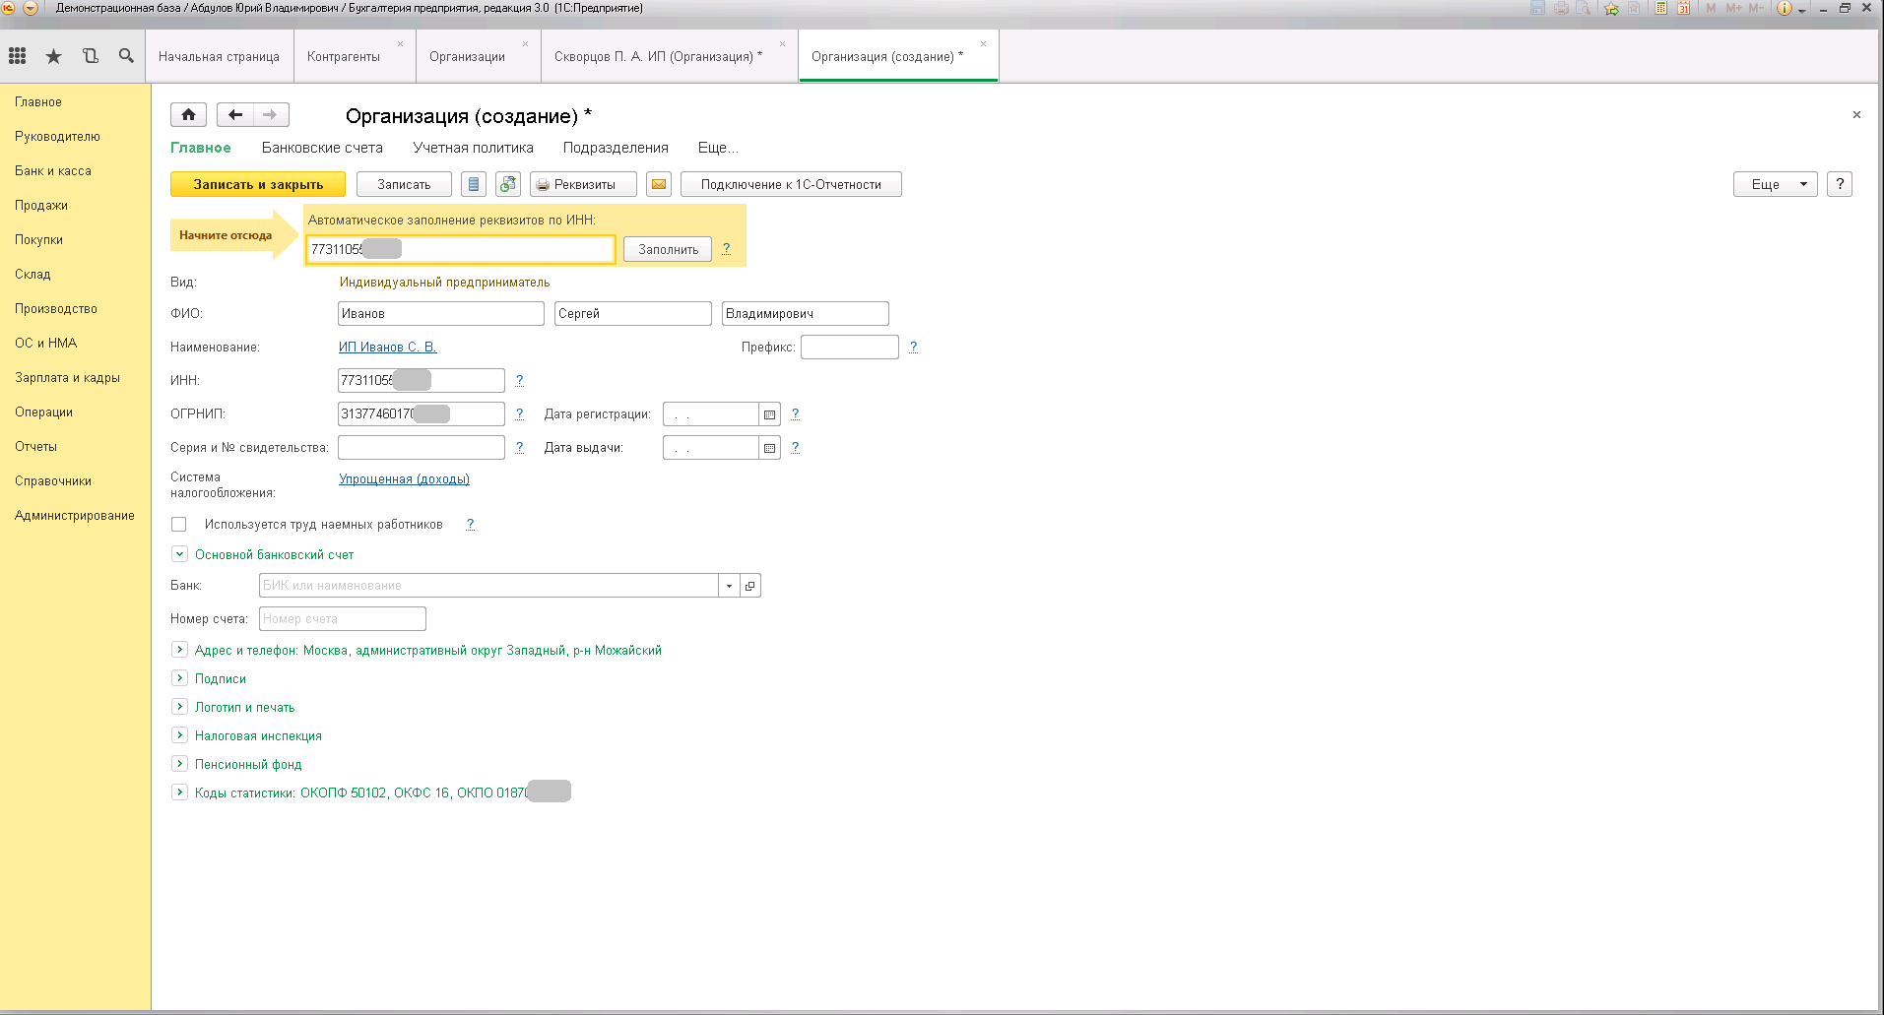Viewport: 1884px width, 1015px height.
Task: Open search with the magnifier icon
Action: click(126, 56)
